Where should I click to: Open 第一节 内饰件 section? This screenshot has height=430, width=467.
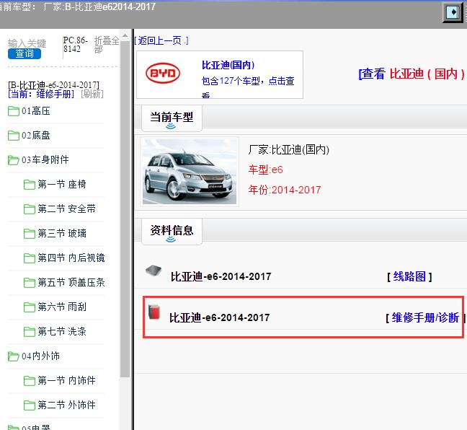point(66,380)
